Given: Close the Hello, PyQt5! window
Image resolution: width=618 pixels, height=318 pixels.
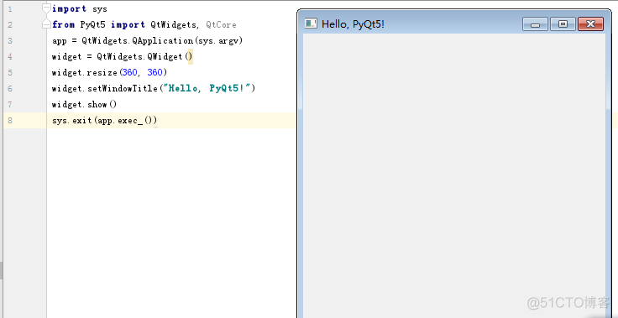Looking at the screenshot, I should (x=590, y=24).
